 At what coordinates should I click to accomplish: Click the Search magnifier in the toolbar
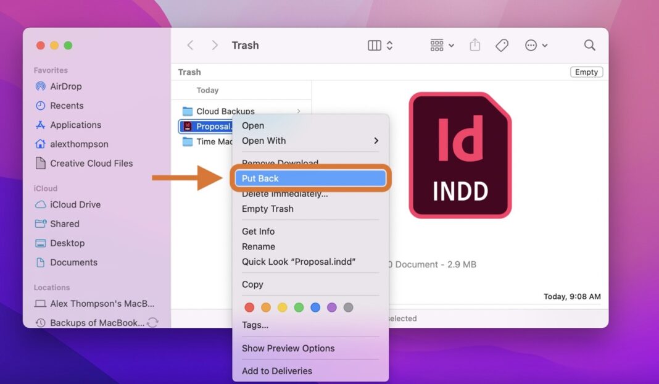[589, 45]
